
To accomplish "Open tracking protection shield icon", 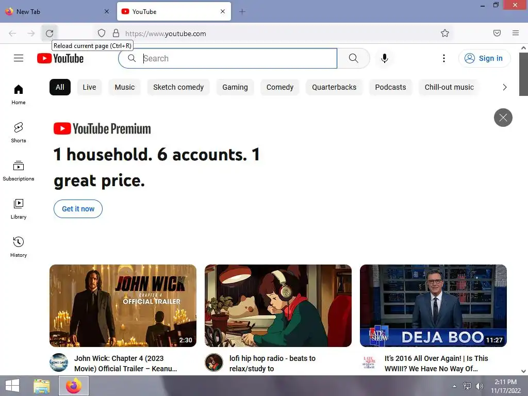I will coord(102,33).
